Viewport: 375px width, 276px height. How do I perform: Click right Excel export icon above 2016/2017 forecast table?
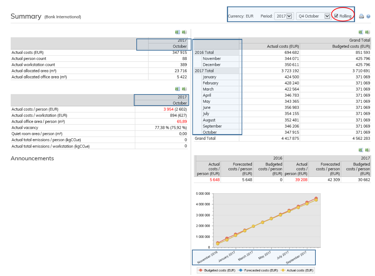point(368,150)
